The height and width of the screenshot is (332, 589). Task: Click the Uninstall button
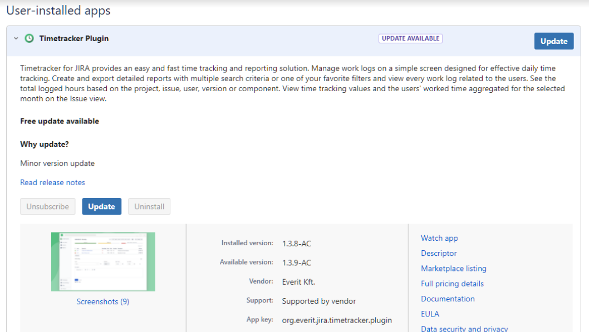[x=149, y=206]
